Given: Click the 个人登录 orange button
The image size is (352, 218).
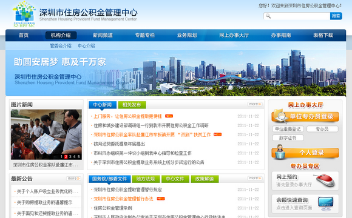Looking at the screenshot, I should tap(305, 153).
